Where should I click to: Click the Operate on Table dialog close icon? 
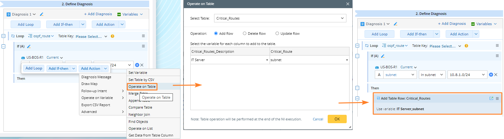[x=348, y=4]
